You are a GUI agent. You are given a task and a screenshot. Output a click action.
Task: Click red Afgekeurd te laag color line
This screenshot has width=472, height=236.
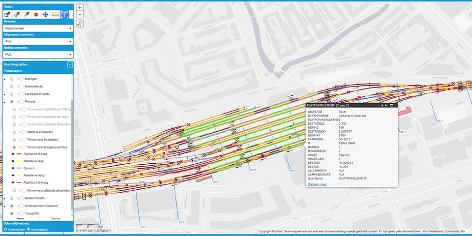pyautogui.click(x=19, y=154)
